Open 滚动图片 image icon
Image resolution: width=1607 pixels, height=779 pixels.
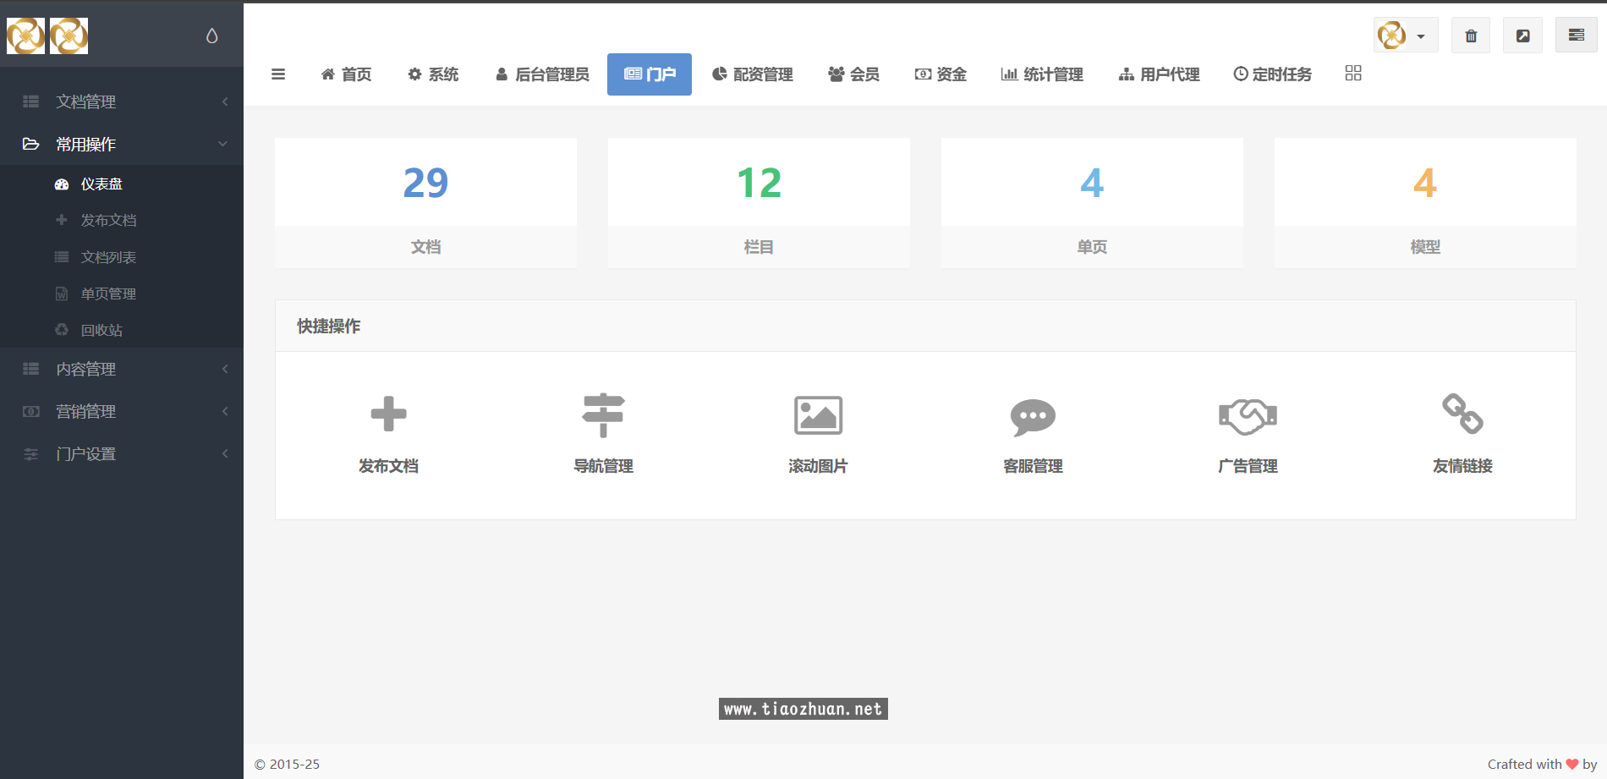[x=818, y=414]
